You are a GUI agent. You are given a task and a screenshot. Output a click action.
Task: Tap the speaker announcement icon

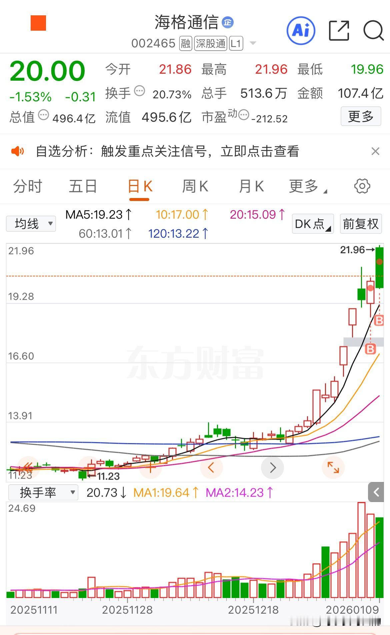pos(18,151)
